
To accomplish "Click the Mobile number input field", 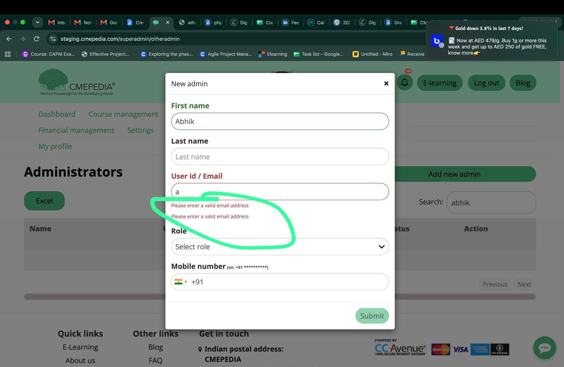I will coord(280,282).
